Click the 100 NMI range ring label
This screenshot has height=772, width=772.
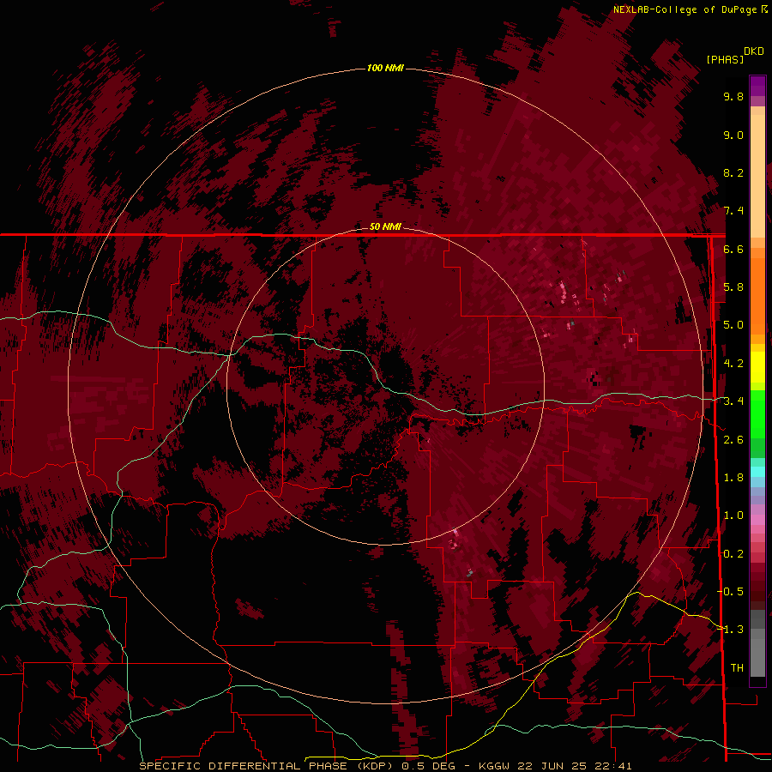pos(385,68)
